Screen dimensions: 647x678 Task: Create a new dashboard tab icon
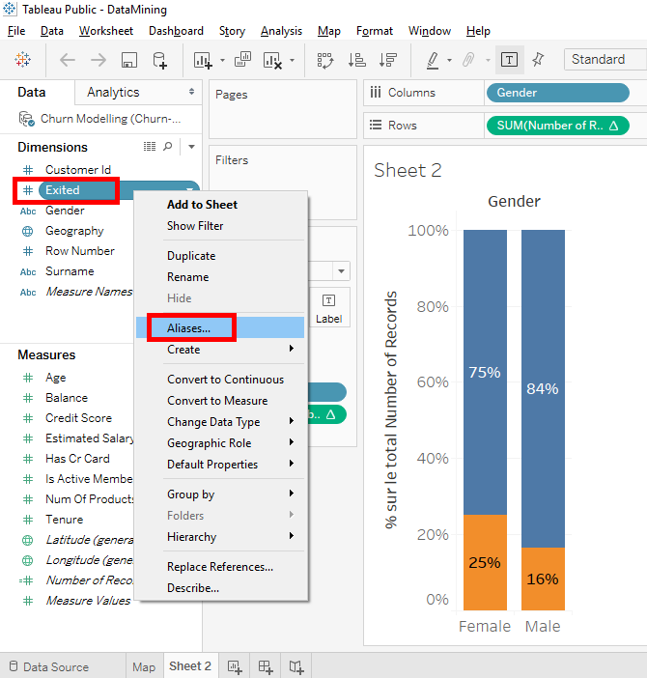tap(266, 666)
